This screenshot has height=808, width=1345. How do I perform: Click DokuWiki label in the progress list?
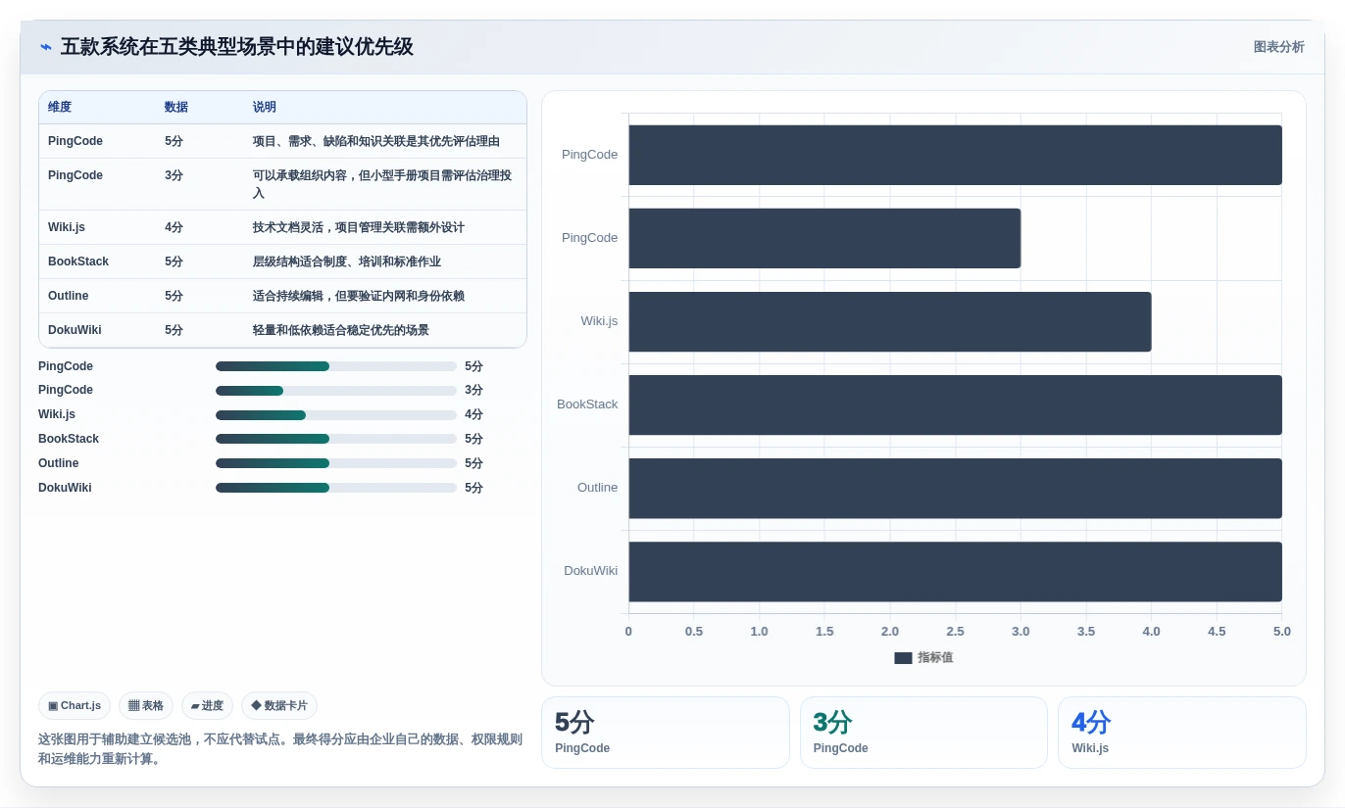65,488
